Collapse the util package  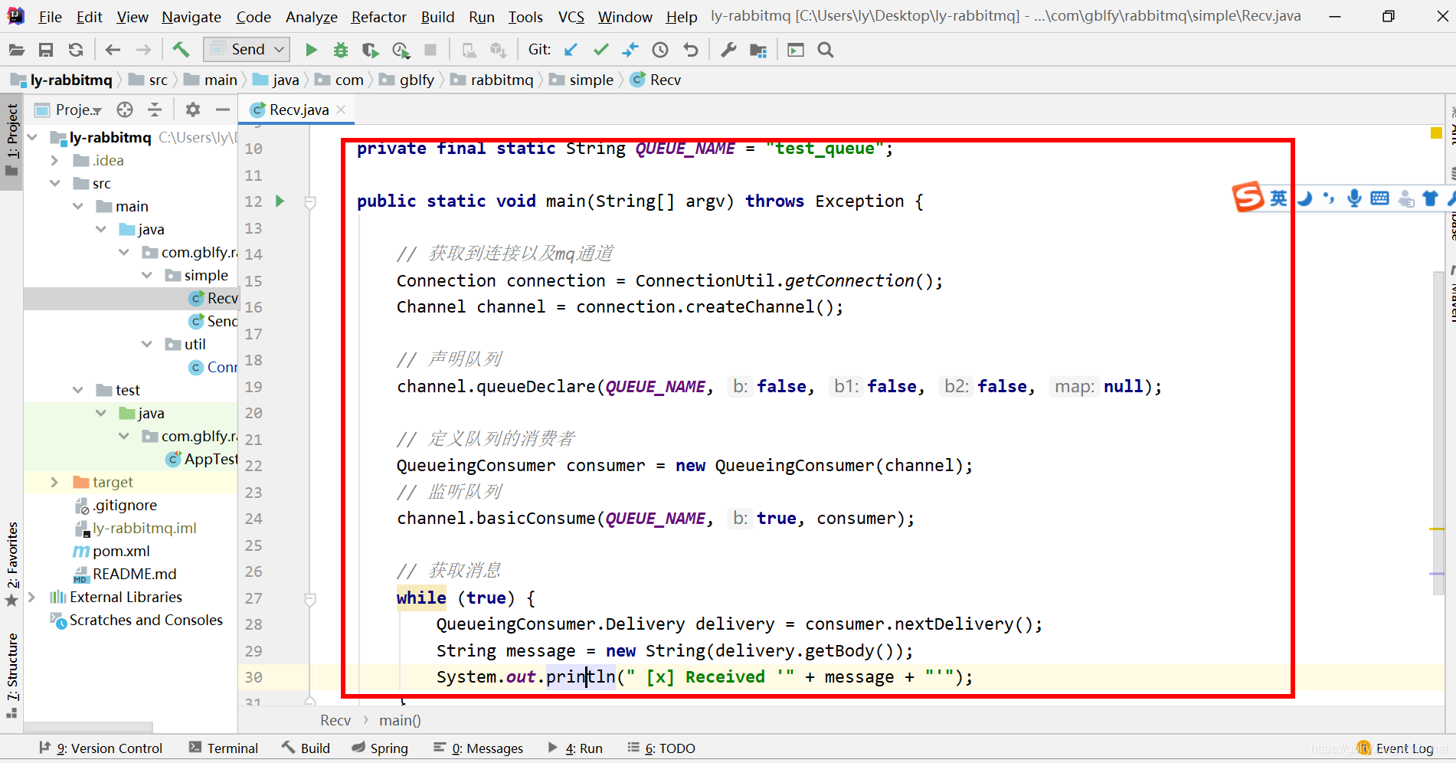pyautogui.click(x=146, y=344)
